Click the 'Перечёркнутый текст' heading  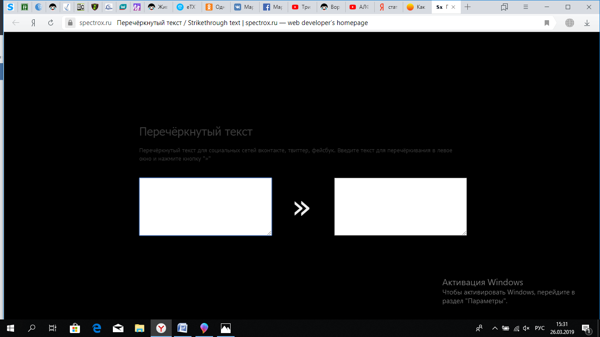(196, 132)
